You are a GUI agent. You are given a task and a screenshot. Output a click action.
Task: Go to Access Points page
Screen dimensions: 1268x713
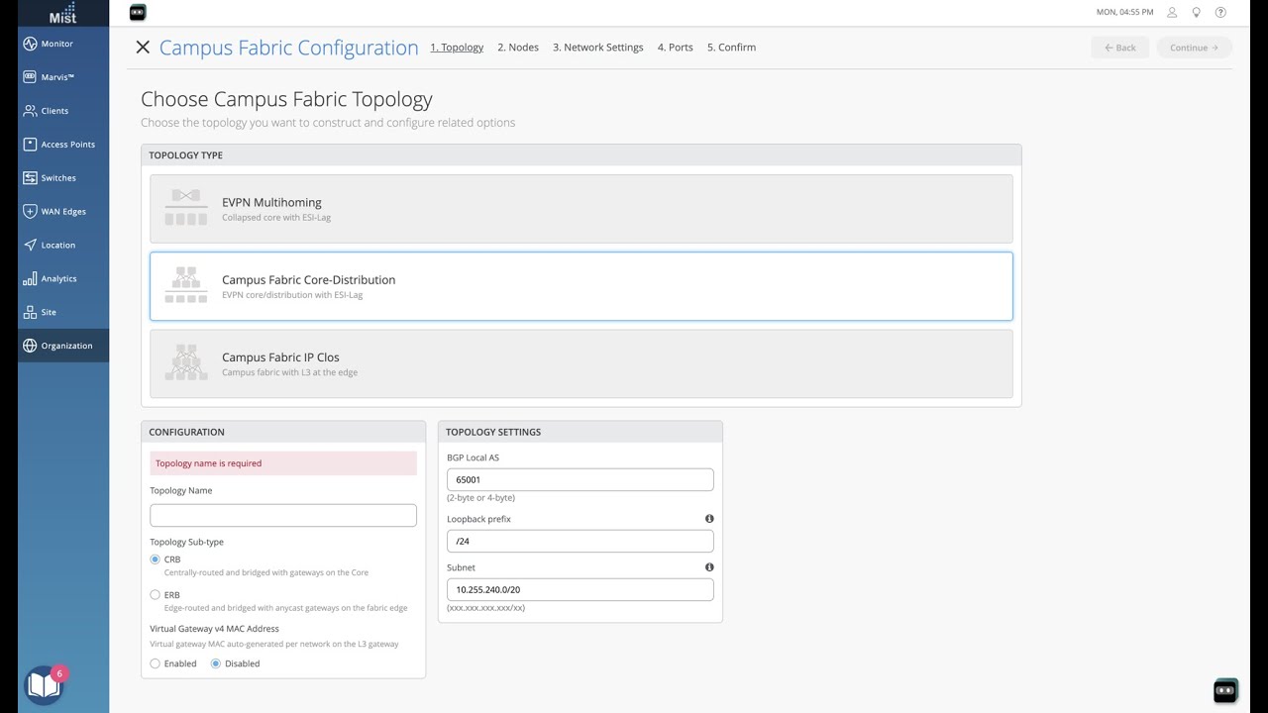pyautogui.click(x=67, y=145)
